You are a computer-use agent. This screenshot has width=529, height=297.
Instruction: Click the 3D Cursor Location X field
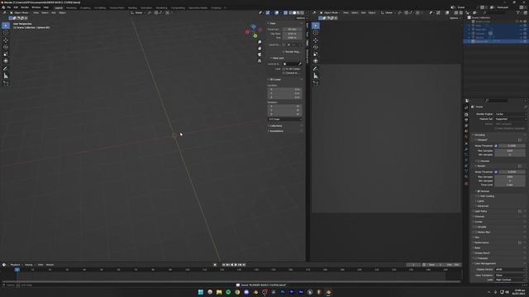tap(284, 90)
